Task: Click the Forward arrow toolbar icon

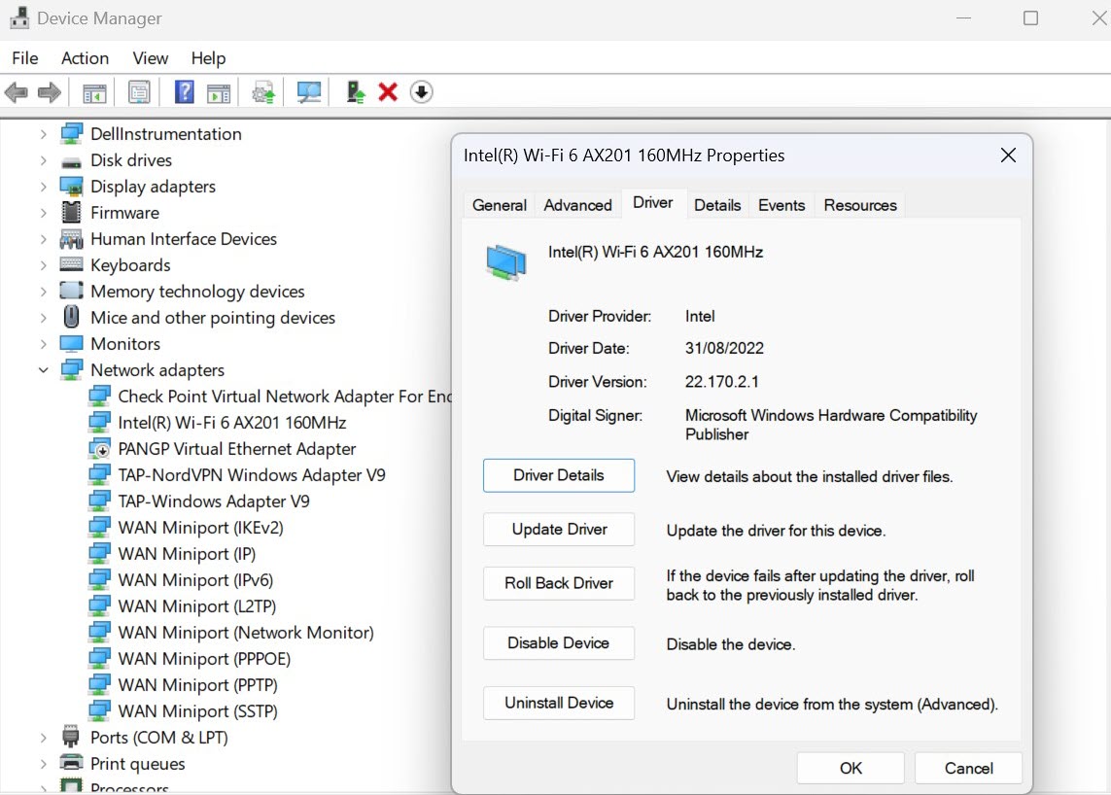Action: [49, 92]
